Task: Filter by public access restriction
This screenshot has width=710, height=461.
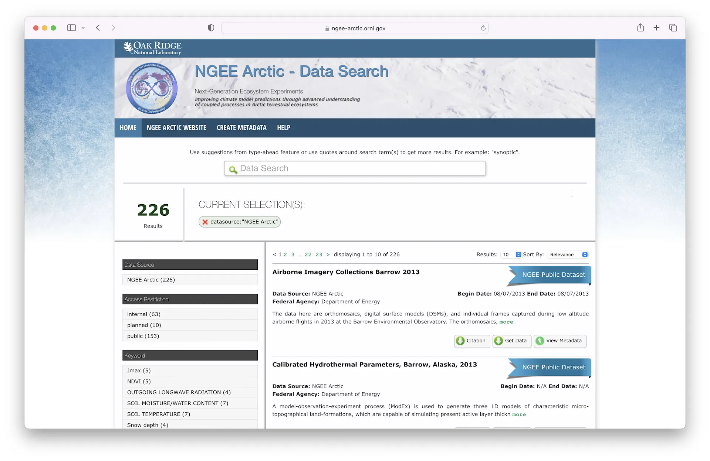Action: point(143,336)
